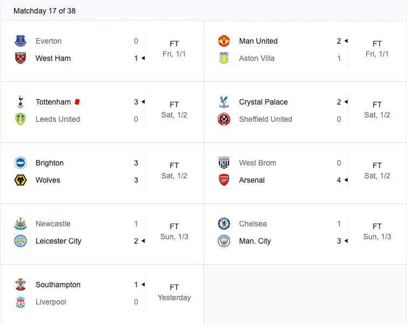Click the Leicester City crest

click(21, 241)
